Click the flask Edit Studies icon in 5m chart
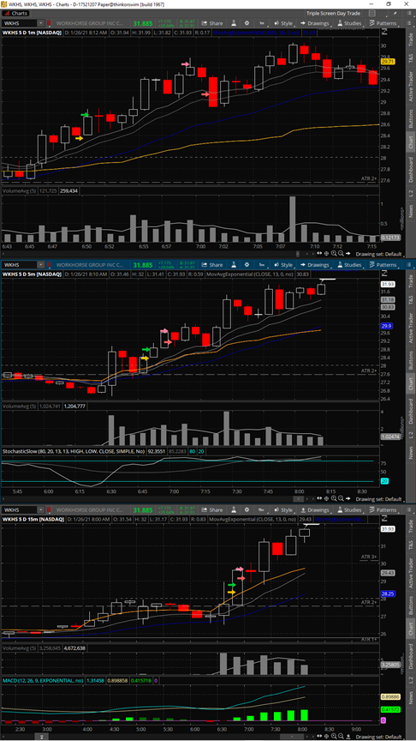416x741 pixels. (x=233, y=265)
